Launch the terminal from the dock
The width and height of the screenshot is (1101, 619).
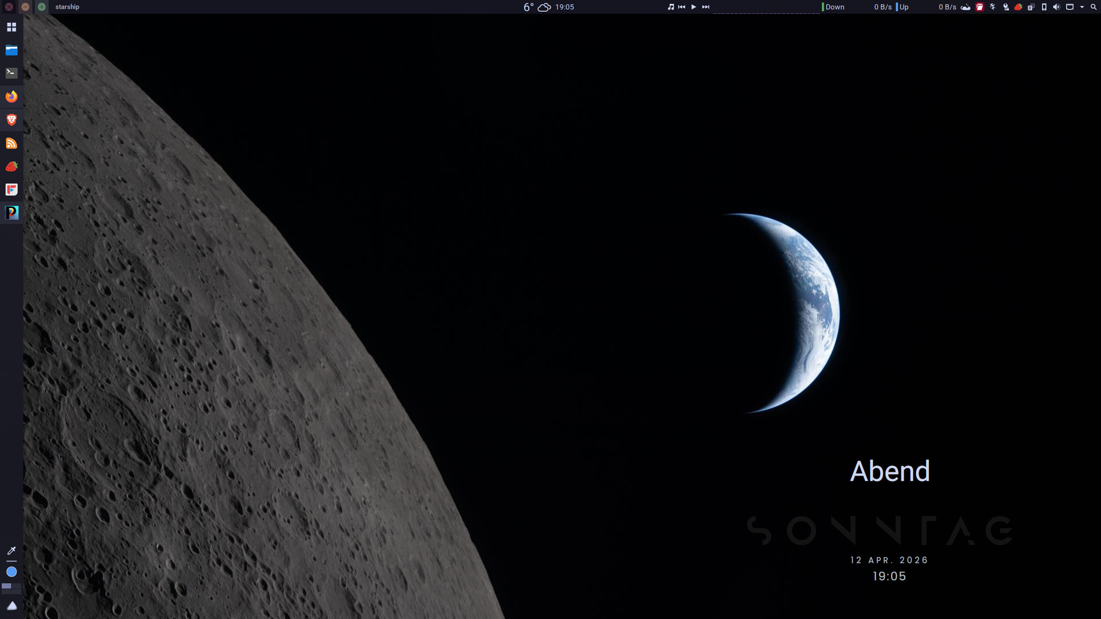coord(11,73)
